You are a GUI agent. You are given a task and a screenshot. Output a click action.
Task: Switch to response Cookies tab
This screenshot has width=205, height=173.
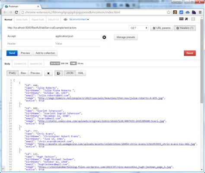point(20,64)
